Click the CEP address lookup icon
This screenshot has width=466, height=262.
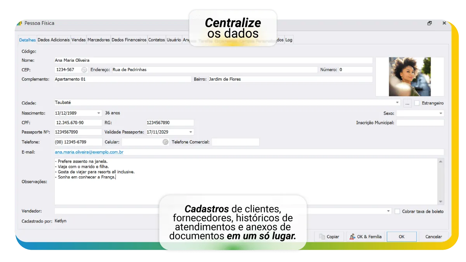pyautogui.click(x=84, y=70)
